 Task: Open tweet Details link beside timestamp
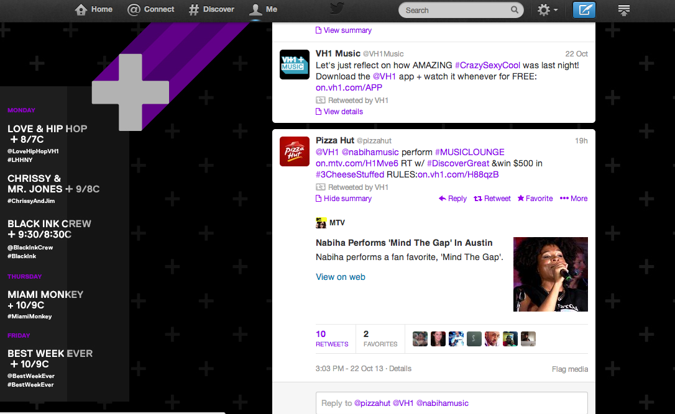coord(400,369)
